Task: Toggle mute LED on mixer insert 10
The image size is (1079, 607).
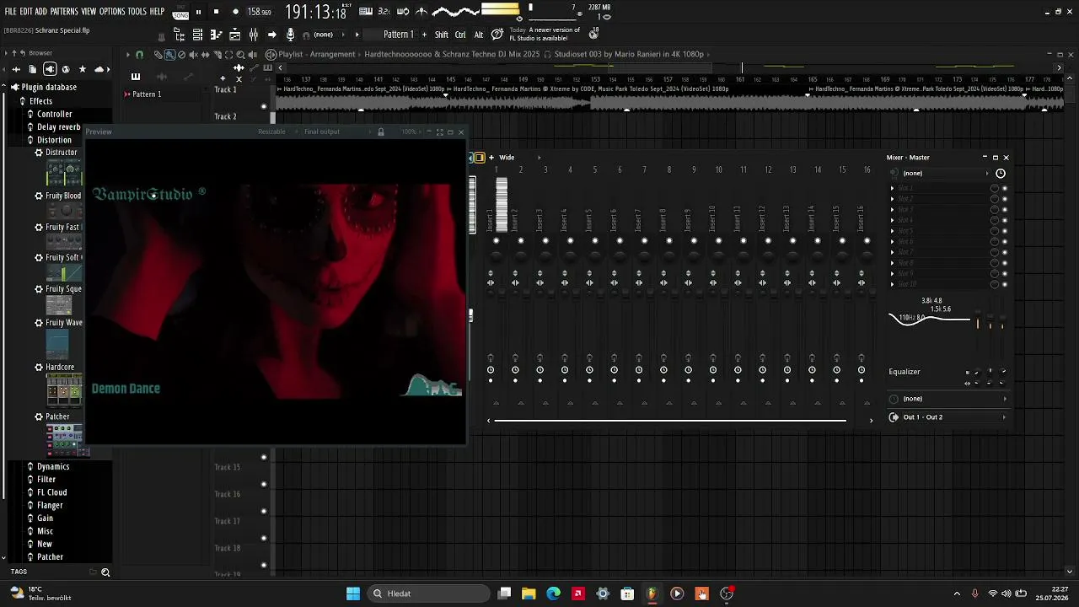Action: [x=718, y=241]
